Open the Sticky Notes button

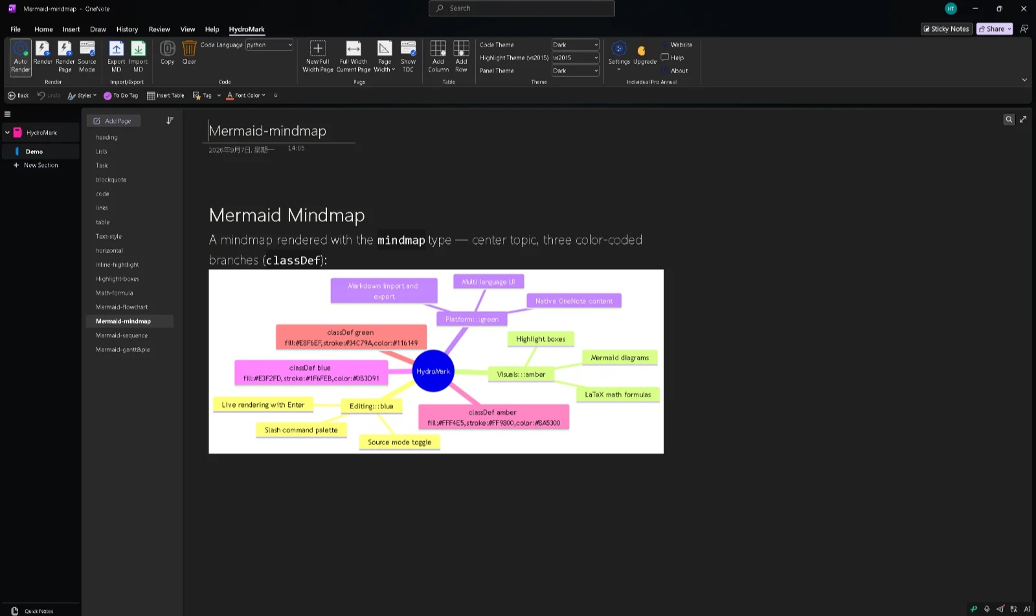(x=947, y=29)
